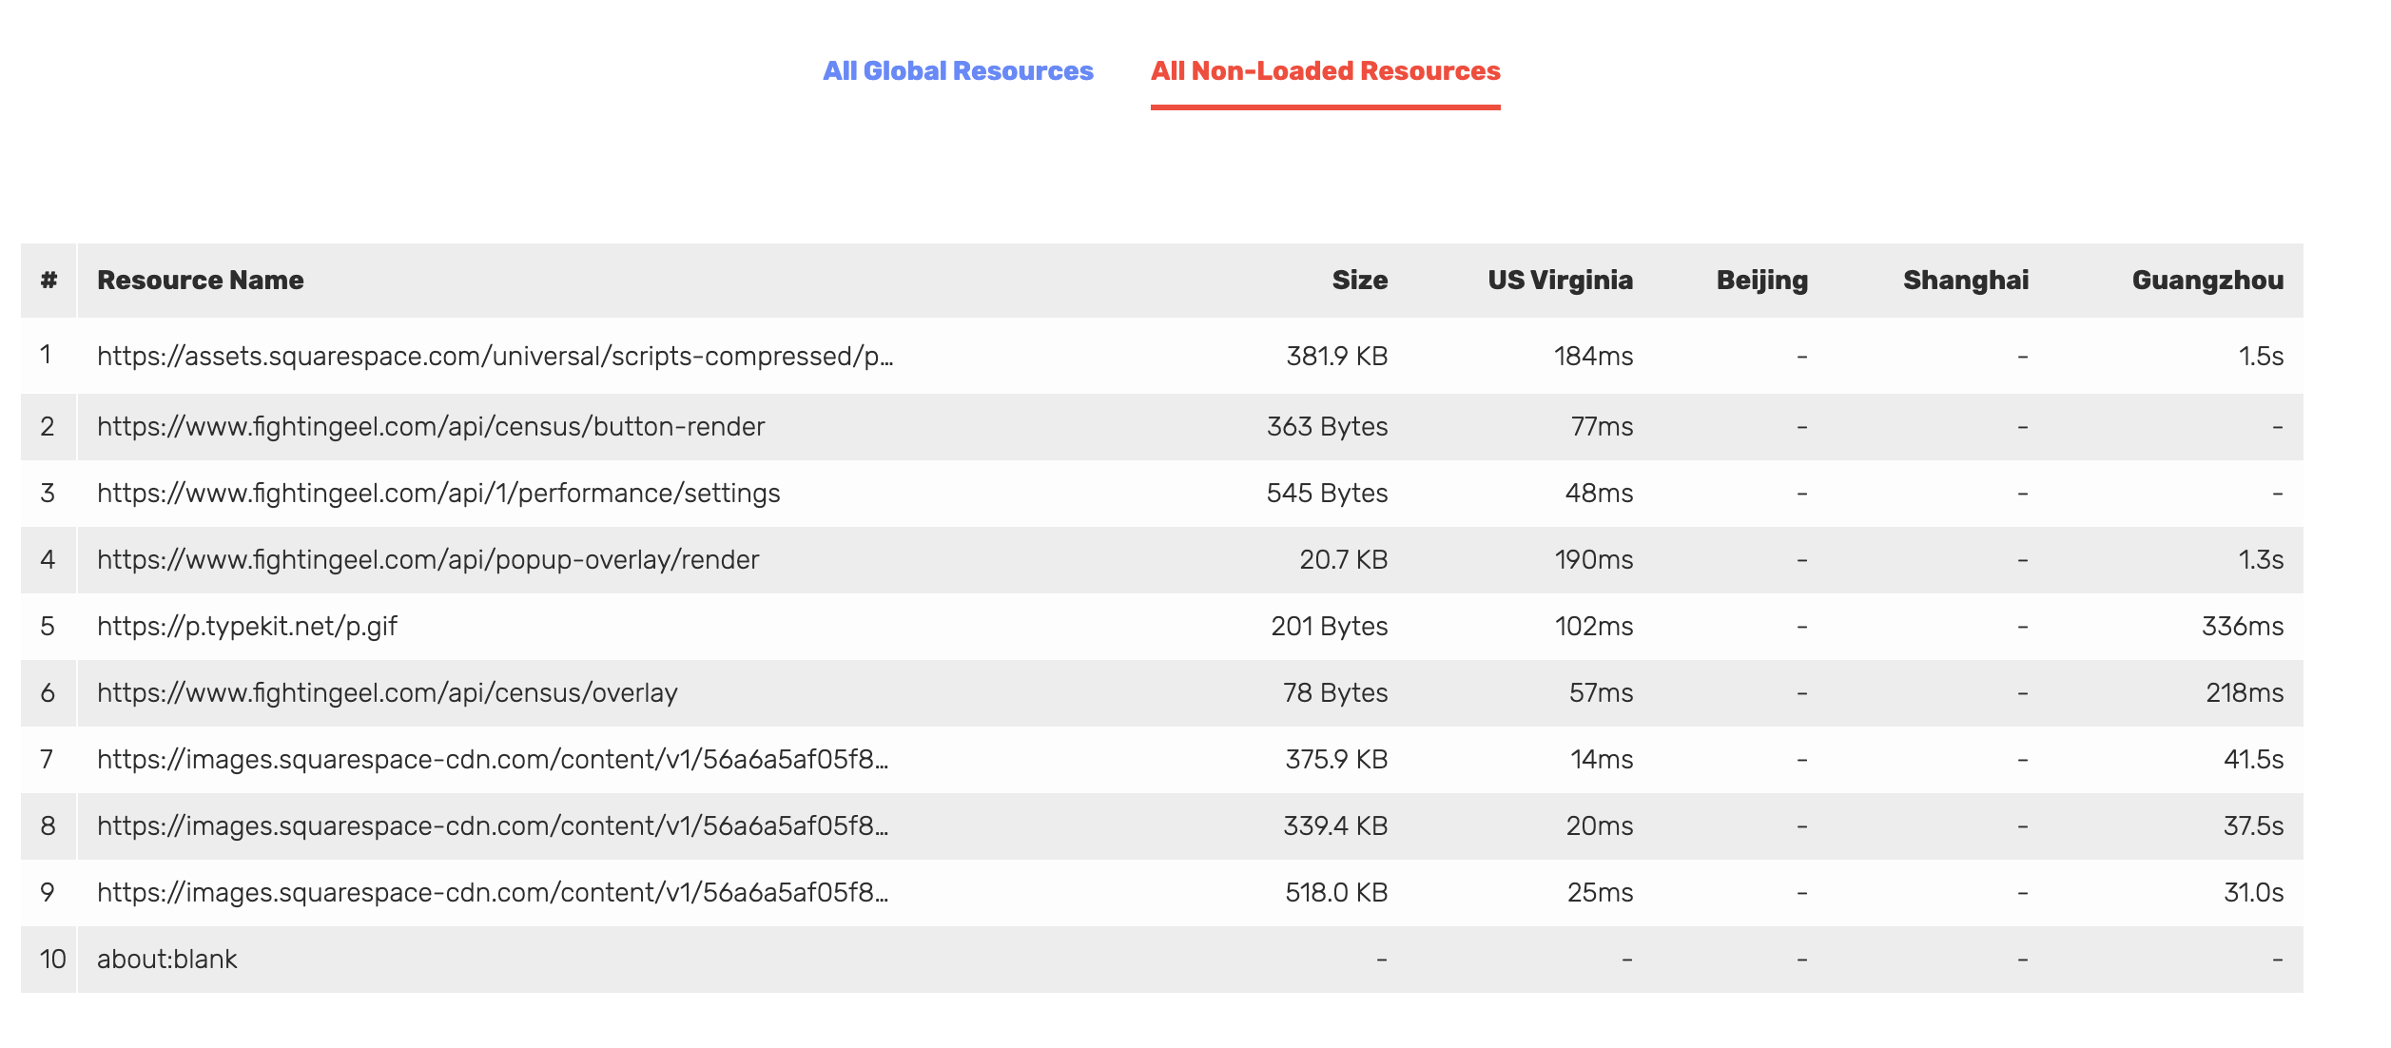Click the Beijing column header

pyautogui.click(x=1761, y=281)
